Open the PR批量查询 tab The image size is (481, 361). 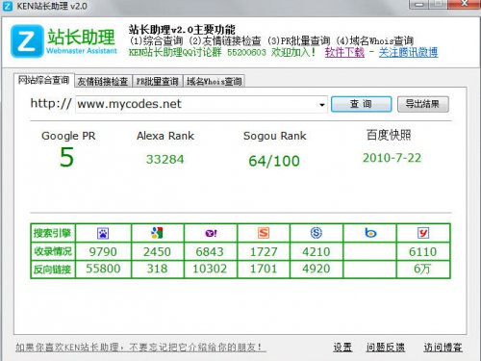[157, 81]
